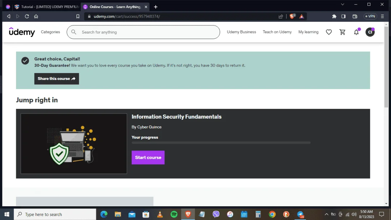Click the Windows taskbar search box

(x=55, y=214)
